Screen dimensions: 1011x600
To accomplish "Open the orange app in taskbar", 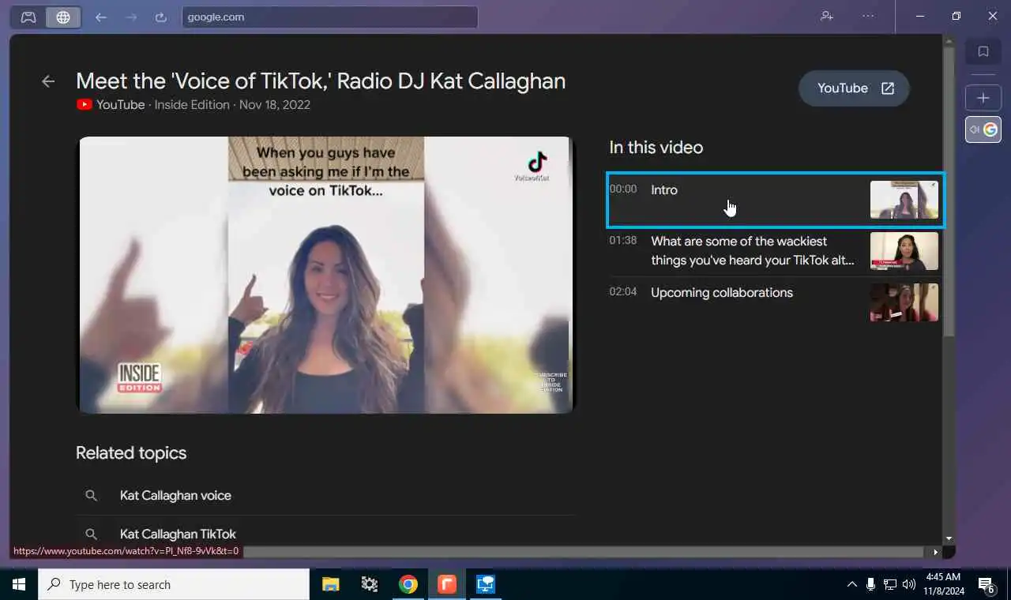I will 447,584.
